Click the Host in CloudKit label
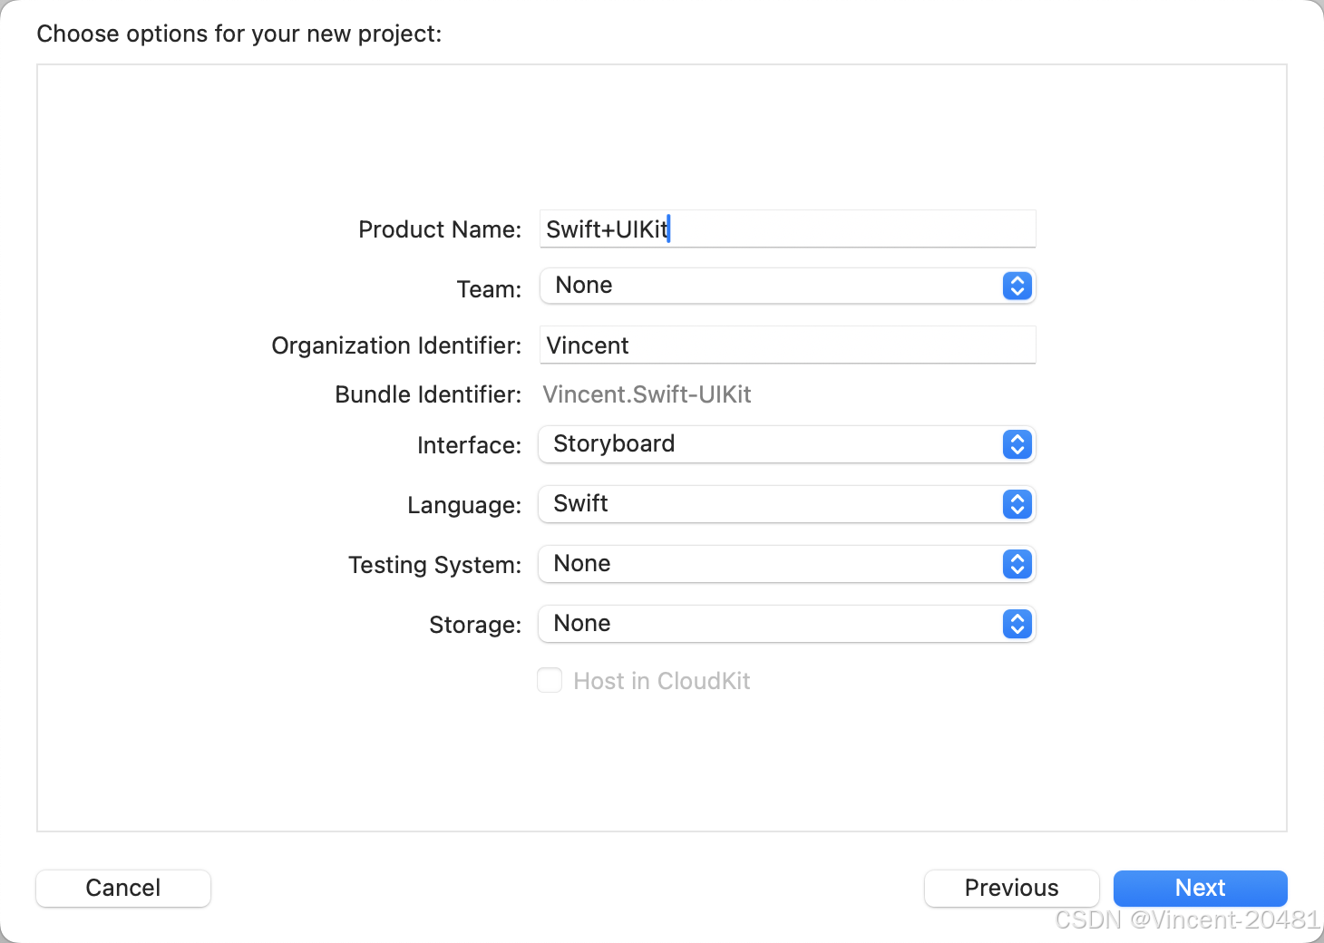Image resolution: width=1324 pixels, height=943 pixels. pos(662,681)
